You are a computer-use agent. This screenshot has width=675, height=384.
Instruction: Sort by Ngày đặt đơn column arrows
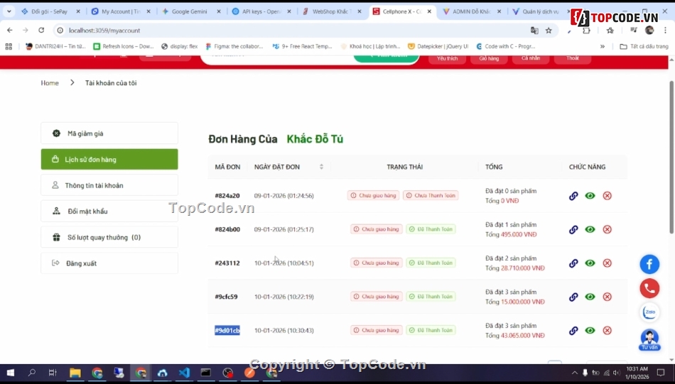coord(321,167)
